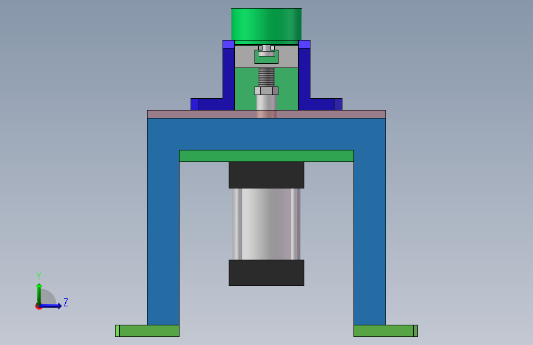Pick the right green foot plate
Viewport: 533px width, 345px height.
(x=386, y=331)
